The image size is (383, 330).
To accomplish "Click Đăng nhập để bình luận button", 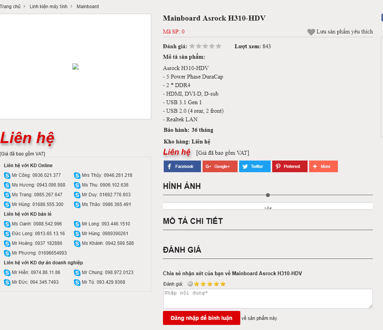I will (201, 318).
